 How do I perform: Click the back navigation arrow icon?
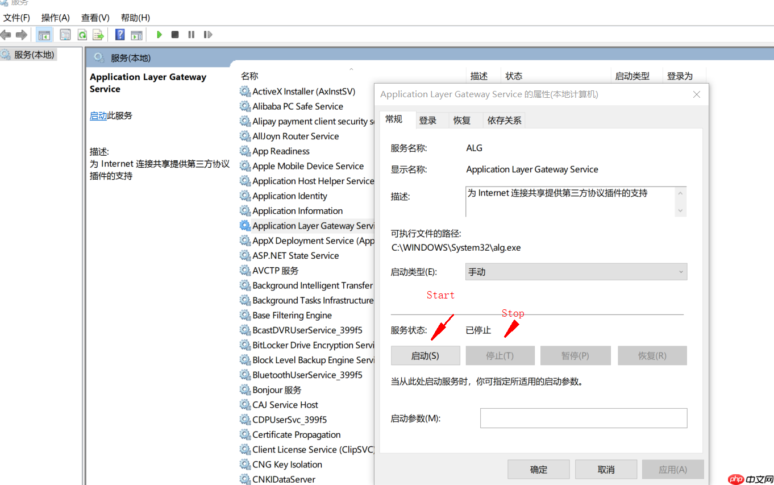6,35
